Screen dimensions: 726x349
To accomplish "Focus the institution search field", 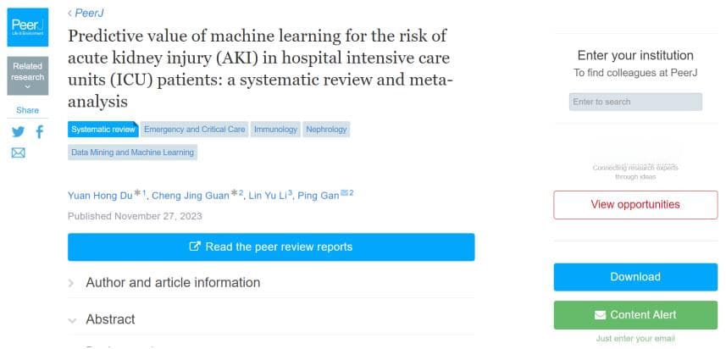I will [635, 102].
